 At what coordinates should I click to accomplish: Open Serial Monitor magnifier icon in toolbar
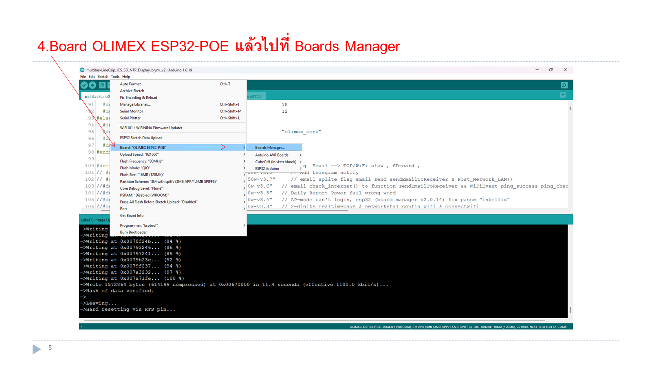pyautogui.click(x=564, y=85)
